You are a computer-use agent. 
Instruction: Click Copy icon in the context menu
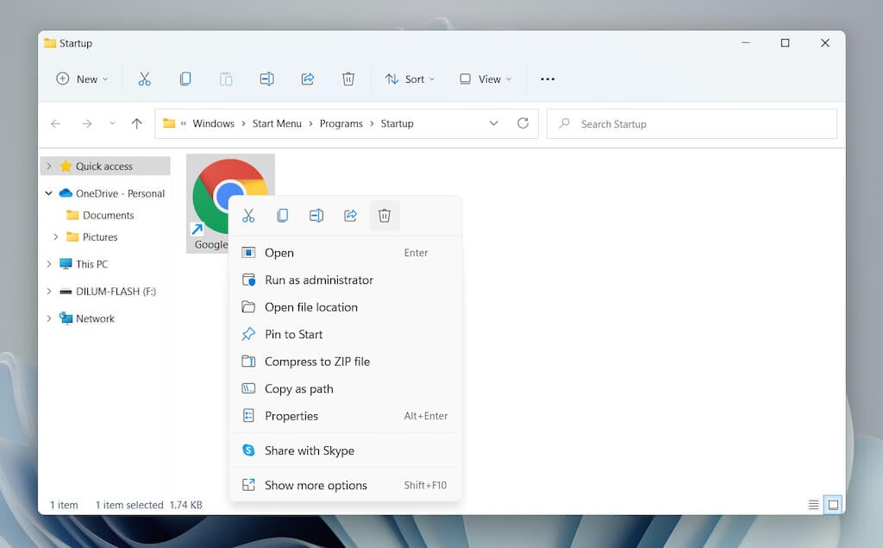pyautogui.click(x=283, y=216)
